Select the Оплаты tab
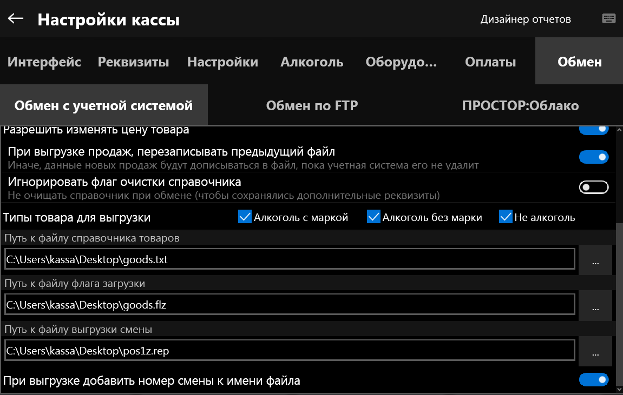Screen dimensions: 623x395 pyautogui.click(x=490, y=62)
